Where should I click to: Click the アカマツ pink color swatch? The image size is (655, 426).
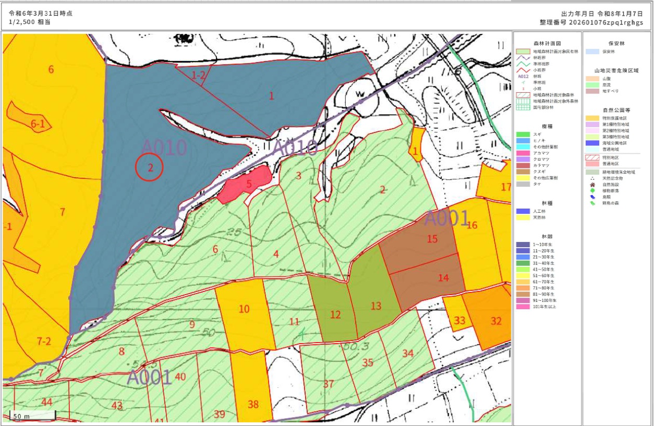point(523,153)
